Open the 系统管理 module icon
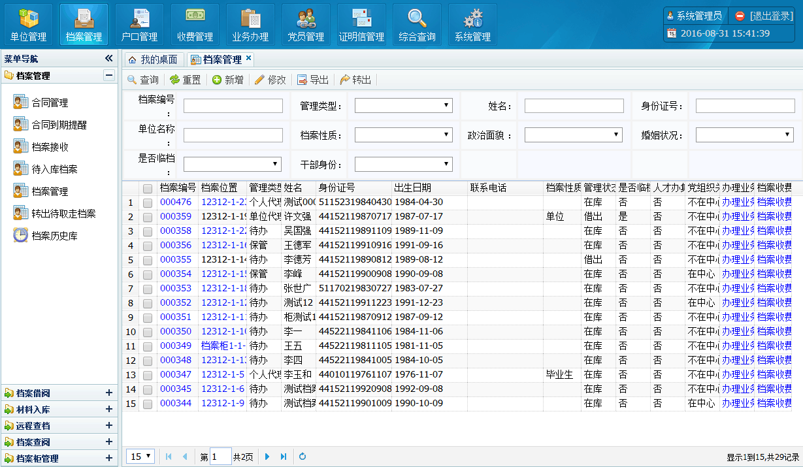This screenshot has height=467, width=803. 472,25
